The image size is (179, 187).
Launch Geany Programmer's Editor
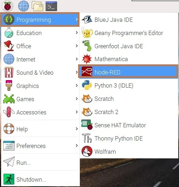[x=129, y=33]
